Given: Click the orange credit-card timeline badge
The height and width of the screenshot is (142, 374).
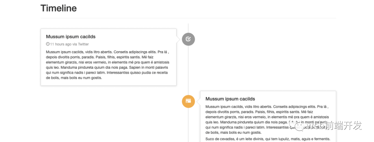Looking at the screenshot, I should (188, 101).
